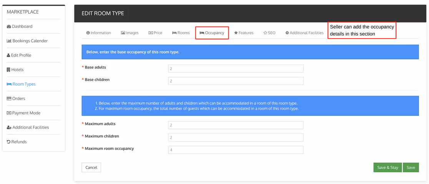Click the Room Types bed icon in sidebar

click(9, 85)
